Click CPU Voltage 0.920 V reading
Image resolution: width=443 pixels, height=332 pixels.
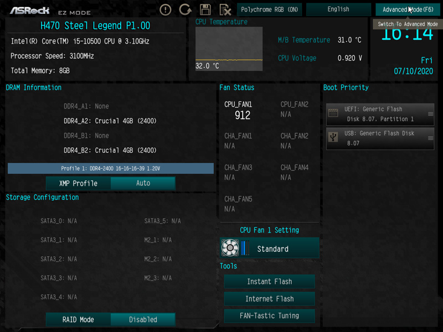(320, 58)
